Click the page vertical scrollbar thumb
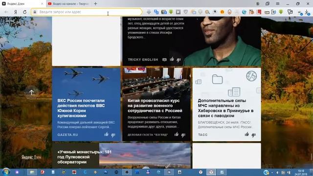This screenshot has width=313, height=176. 311,156
